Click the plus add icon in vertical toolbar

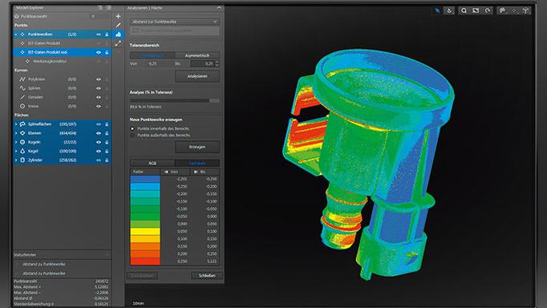(x=118, y=16)
